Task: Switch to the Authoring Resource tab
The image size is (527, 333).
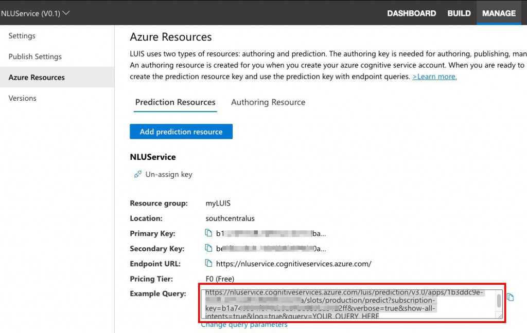Action: pyautogui.click(x=268, y=102)
